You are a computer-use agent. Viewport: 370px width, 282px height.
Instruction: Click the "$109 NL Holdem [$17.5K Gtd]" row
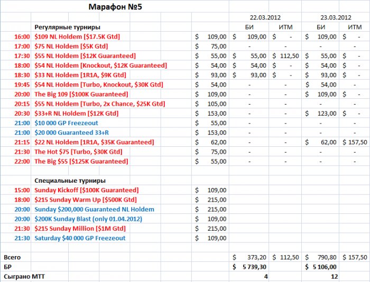click(x=77, y=37)
